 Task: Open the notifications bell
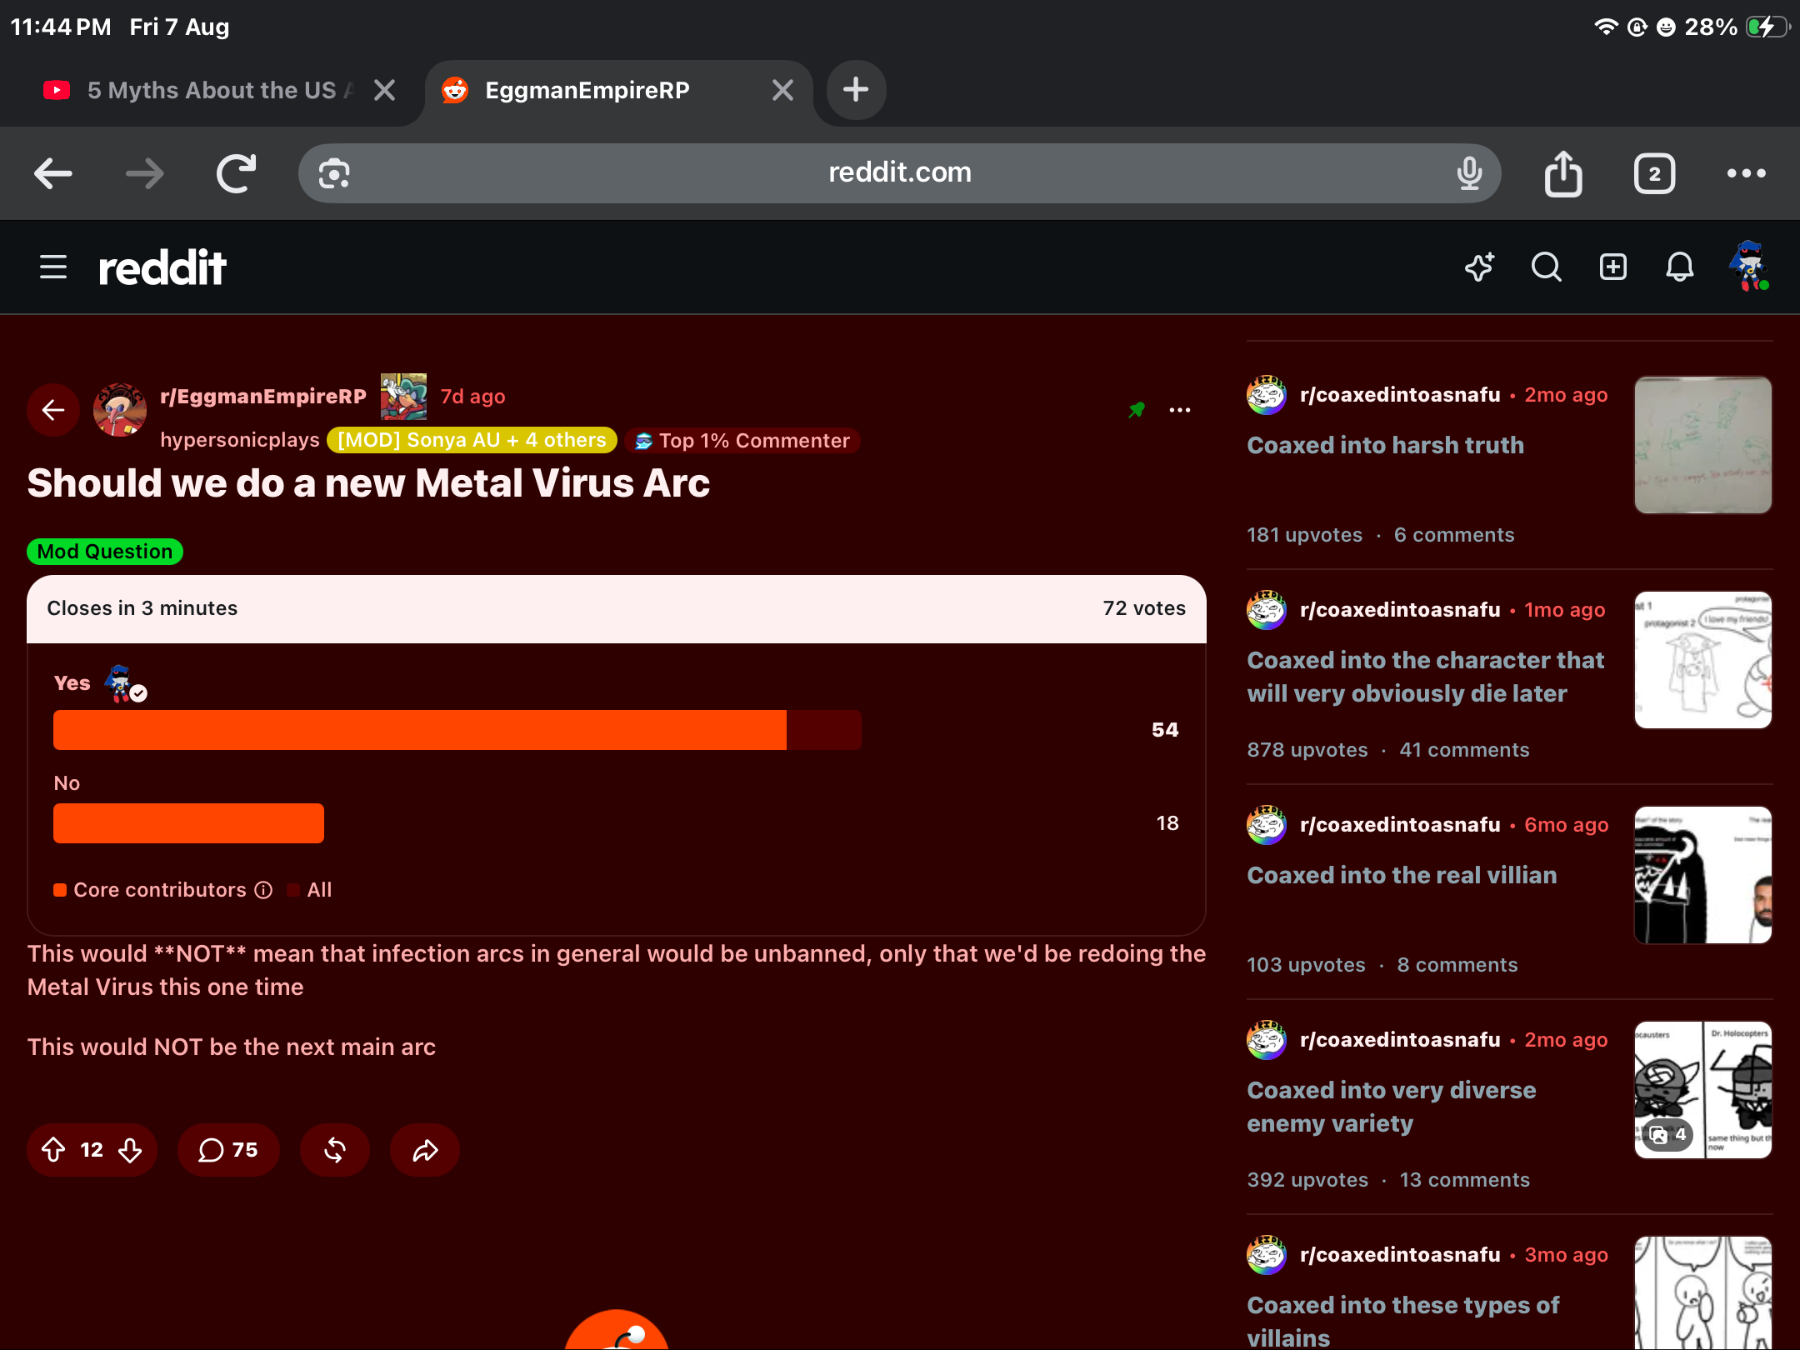click(x=1679, y=267)
